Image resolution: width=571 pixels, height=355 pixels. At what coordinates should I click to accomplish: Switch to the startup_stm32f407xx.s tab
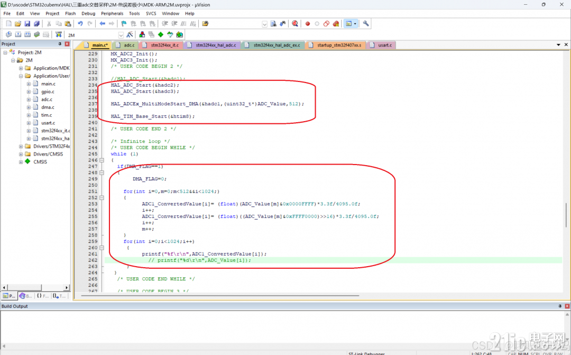pos(336,45)
